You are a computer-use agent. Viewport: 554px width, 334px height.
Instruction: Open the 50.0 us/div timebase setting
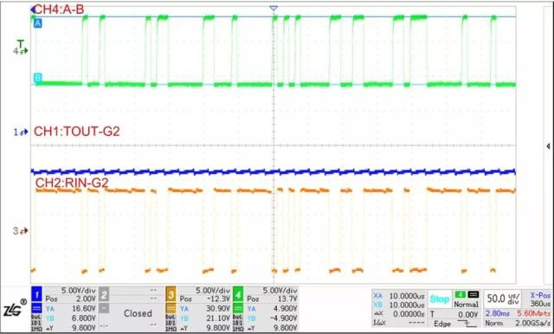(503, 299)
